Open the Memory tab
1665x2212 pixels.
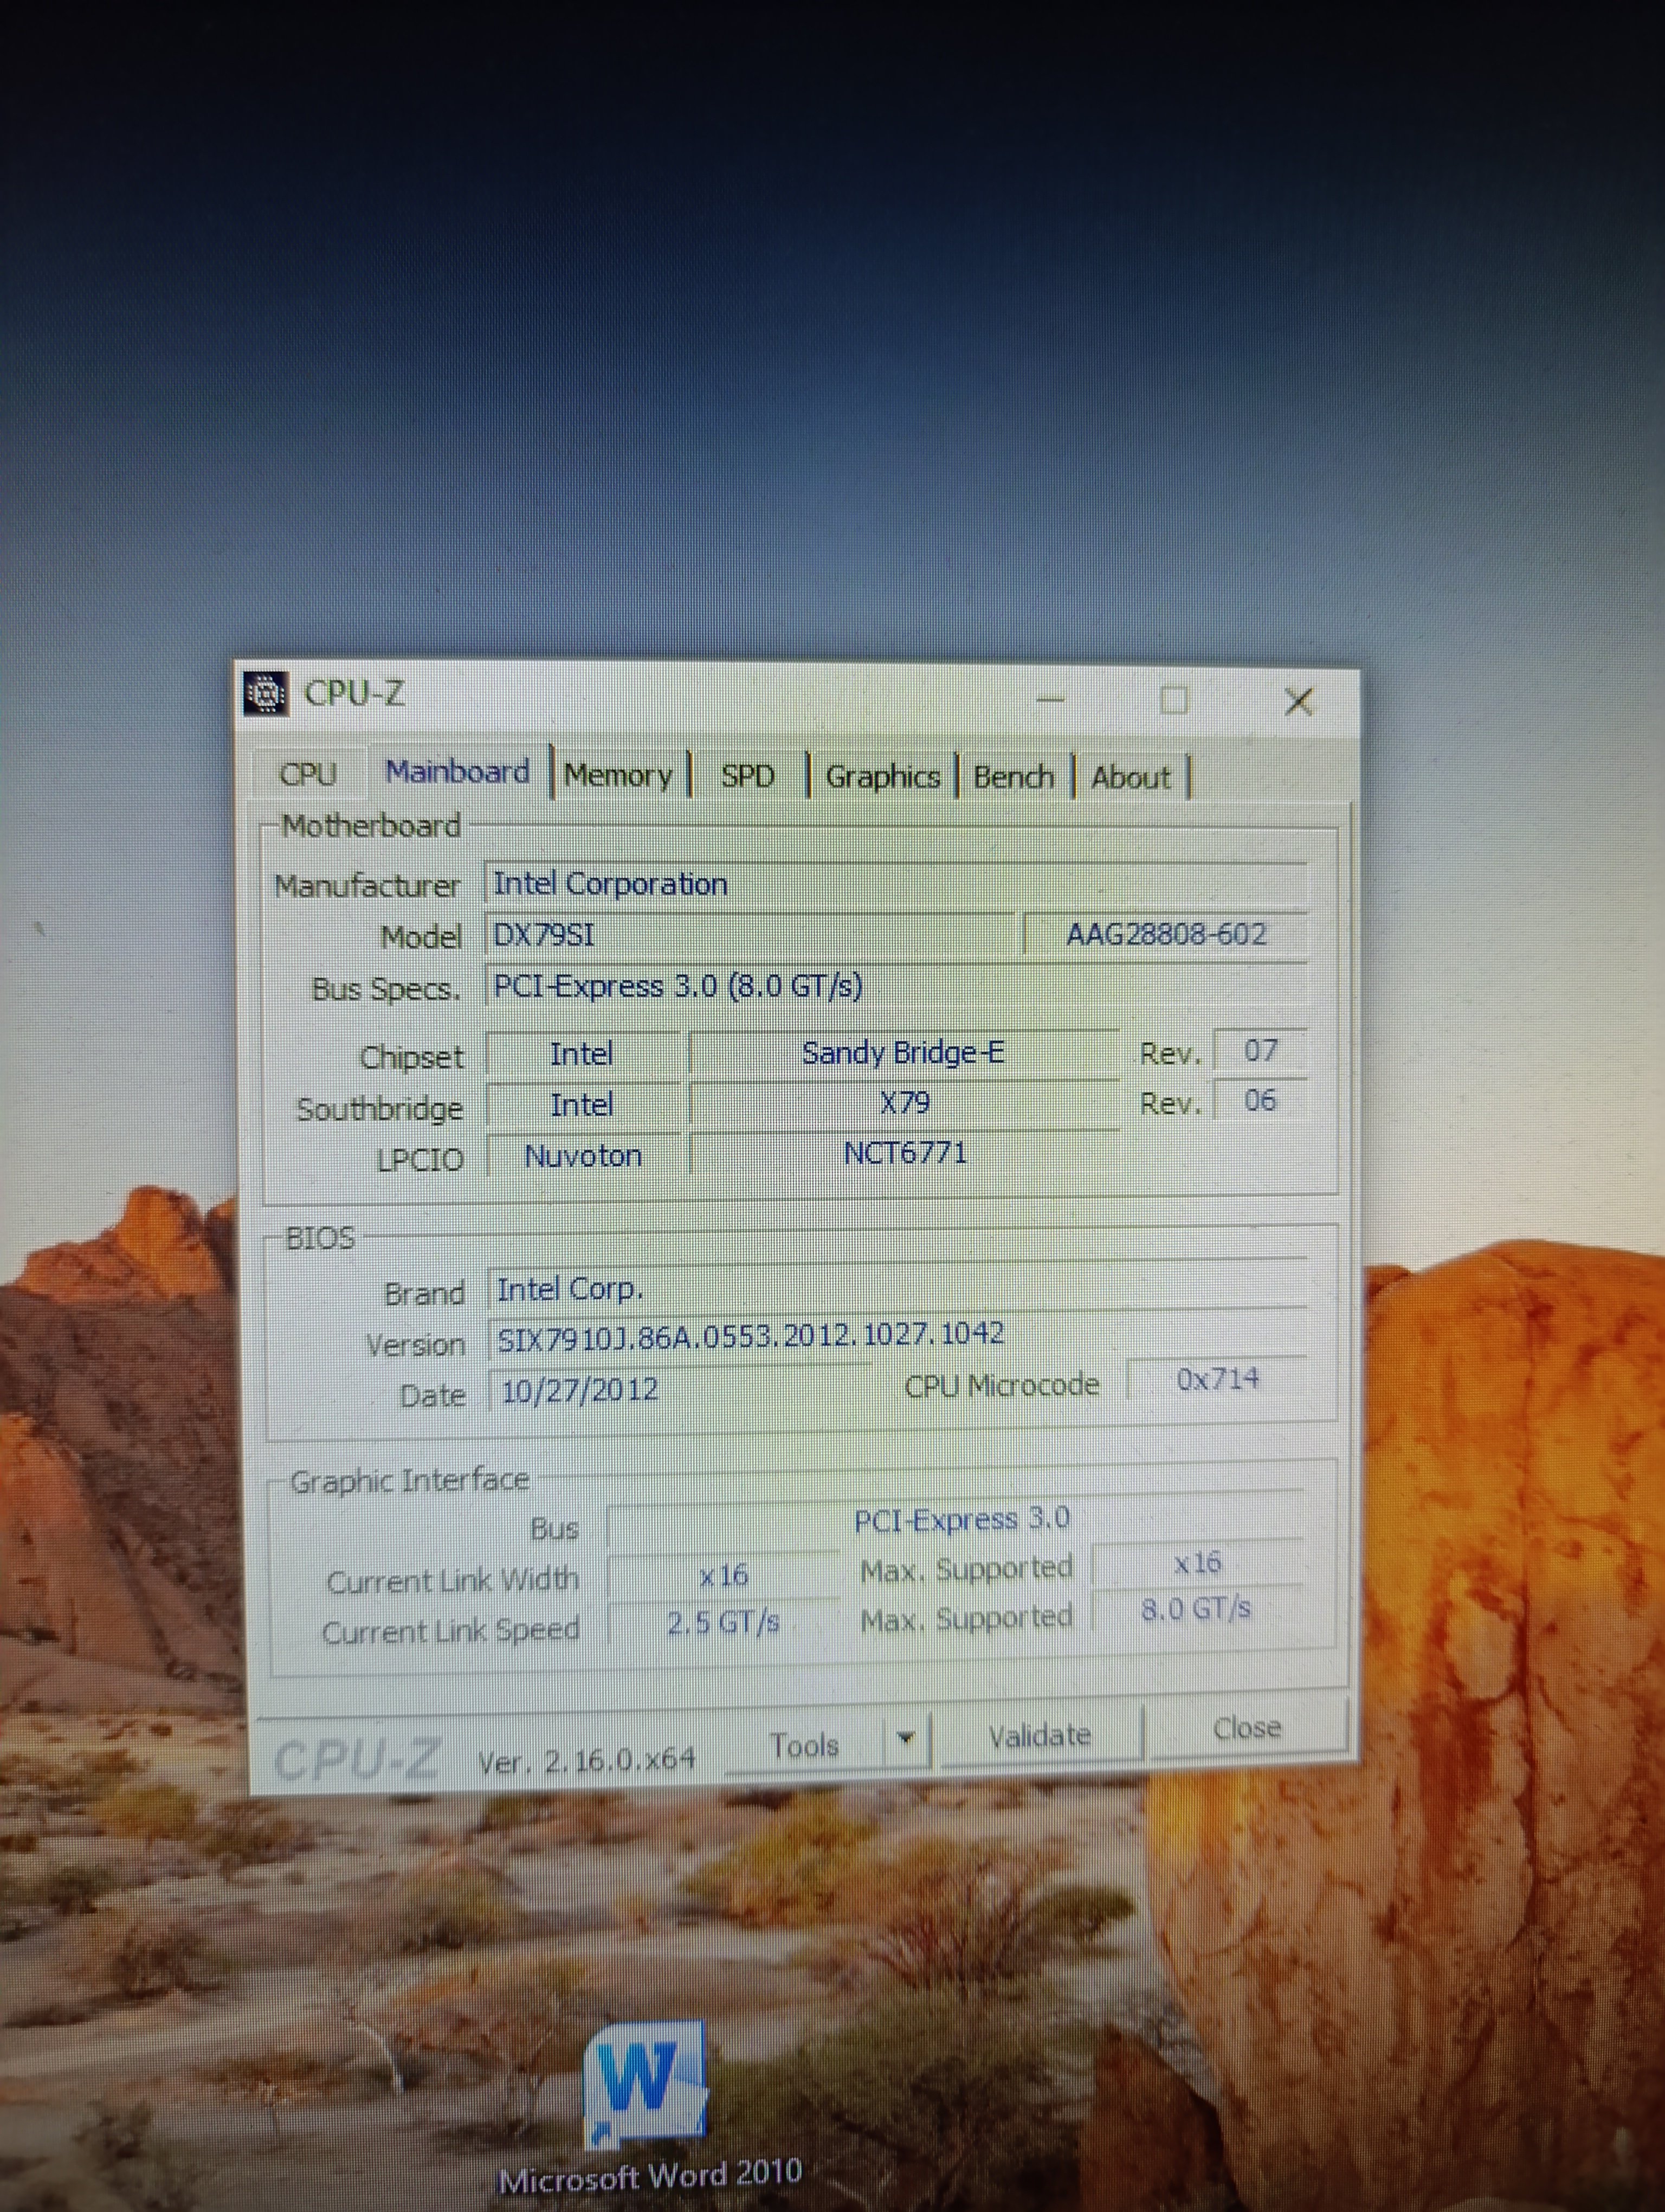click(x=618, y=776)
